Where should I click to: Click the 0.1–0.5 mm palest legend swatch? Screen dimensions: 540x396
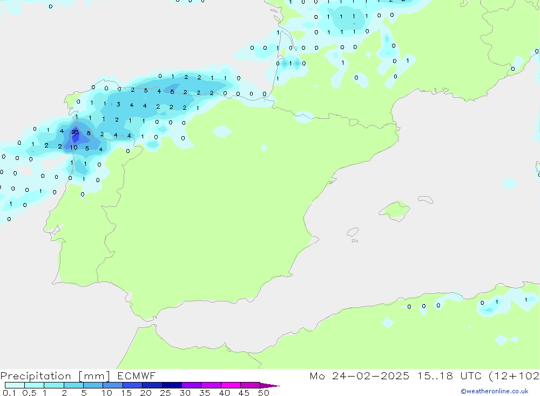tap(15, 385)
